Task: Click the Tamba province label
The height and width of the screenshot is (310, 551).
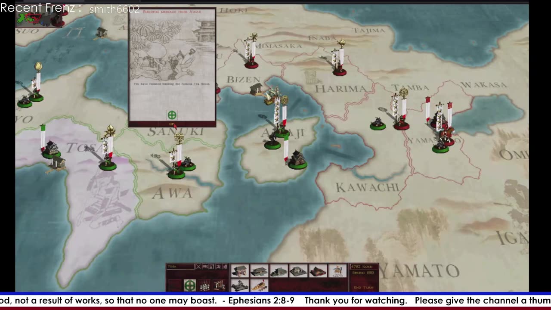Action: click(410, 88)
